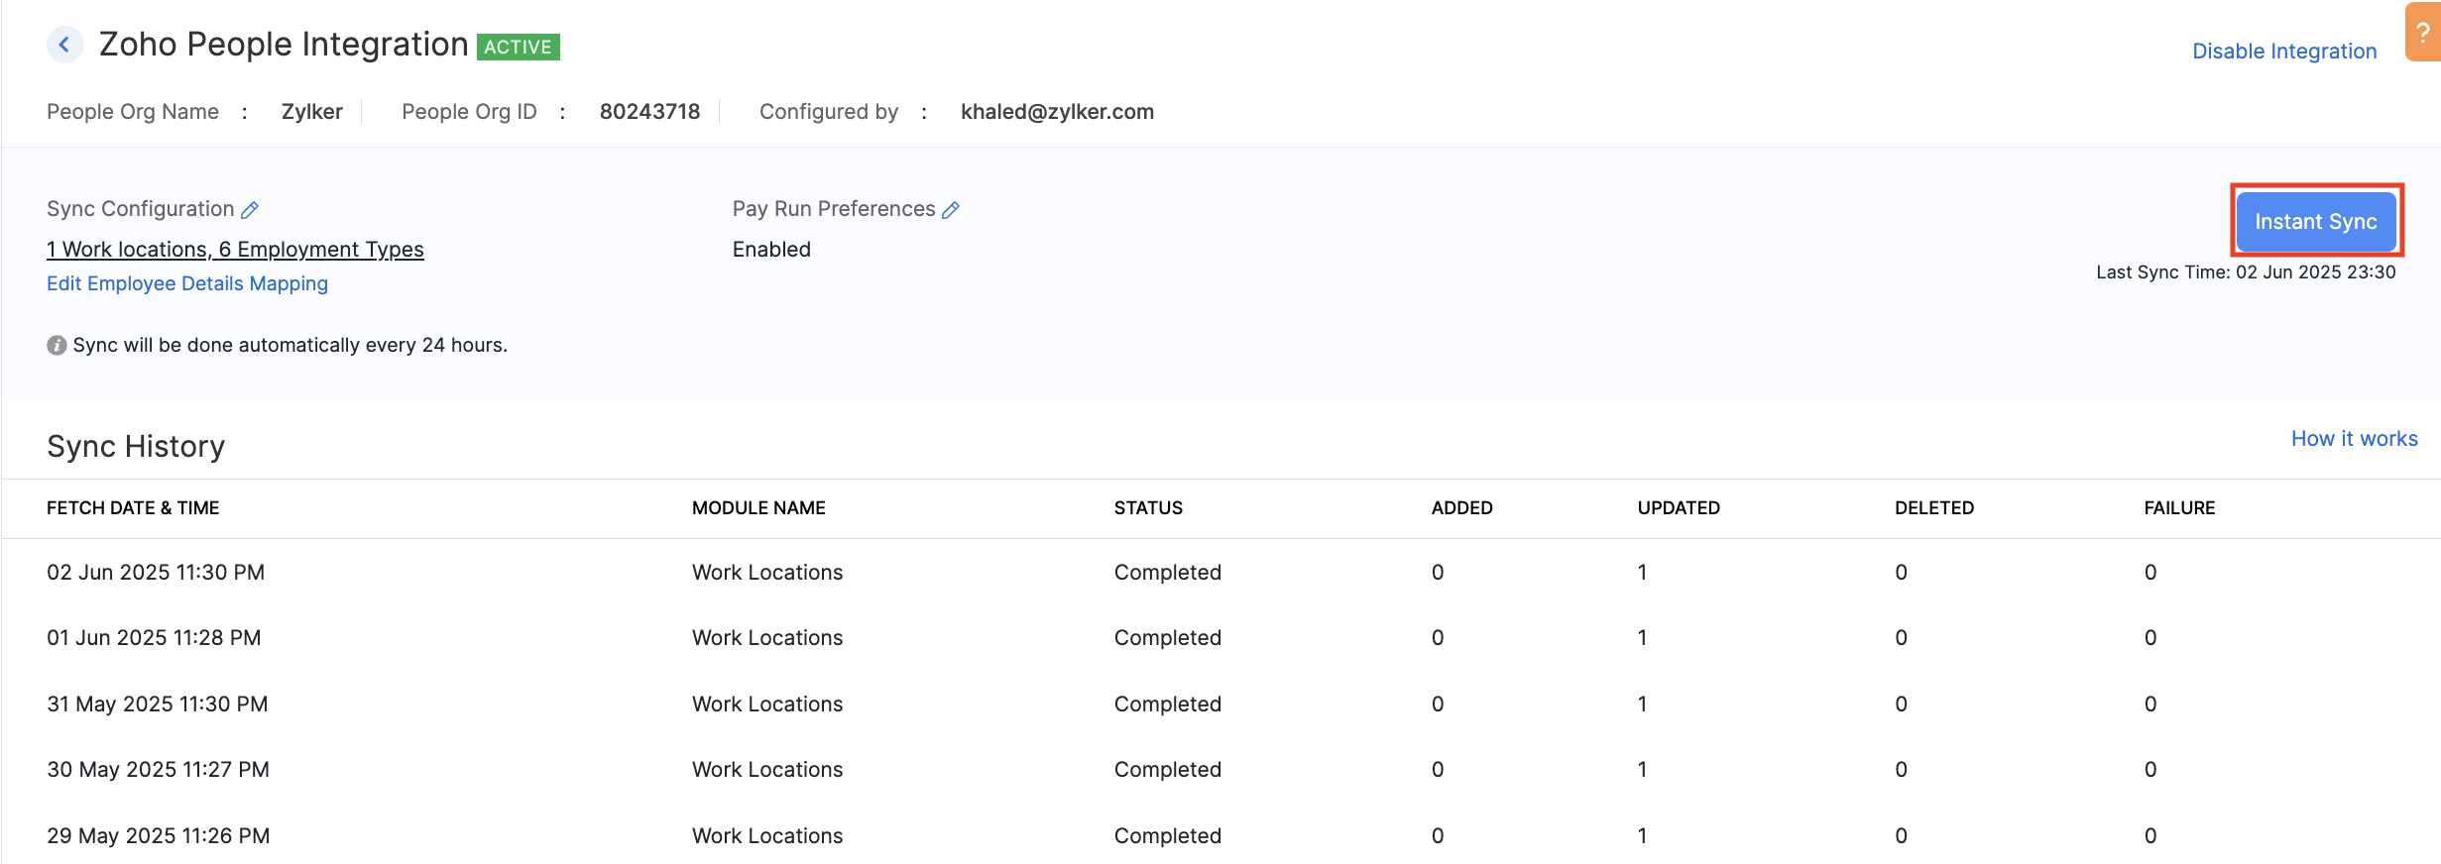Select the 01 Jun 2025 11:28 PM entry
This screenshot has height=864, width=2441.
coord(154,638)
